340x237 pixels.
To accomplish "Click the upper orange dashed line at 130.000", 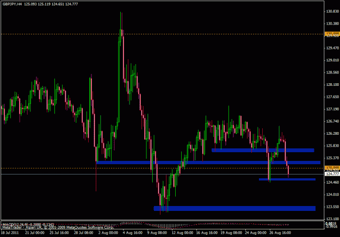I will click(163, 34).
